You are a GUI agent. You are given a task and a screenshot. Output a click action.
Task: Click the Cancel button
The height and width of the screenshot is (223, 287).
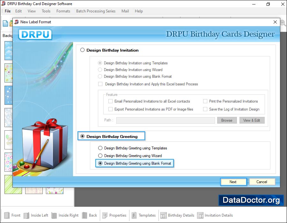click(262, 182)
